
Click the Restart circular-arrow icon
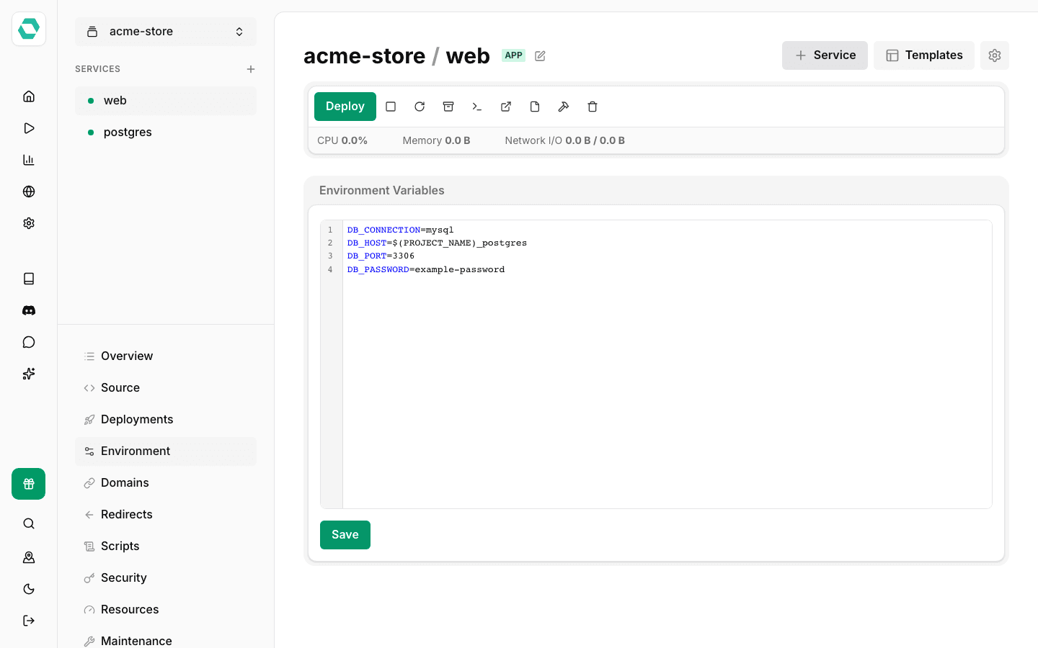pyautogui.click(x=420, y=107)
